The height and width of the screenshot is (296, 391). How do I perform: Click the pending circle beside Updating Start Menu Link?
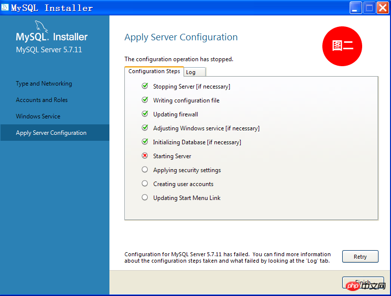pyautogui.click(x=145, y=197)
